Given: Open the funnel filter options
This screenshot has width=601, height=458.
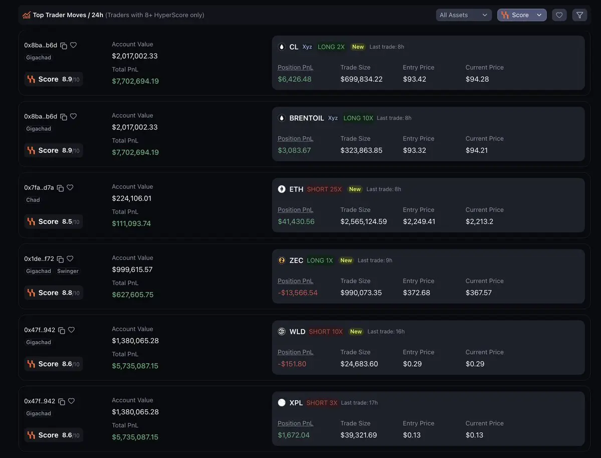Looking at the screenshot, I should coord(579,15).
